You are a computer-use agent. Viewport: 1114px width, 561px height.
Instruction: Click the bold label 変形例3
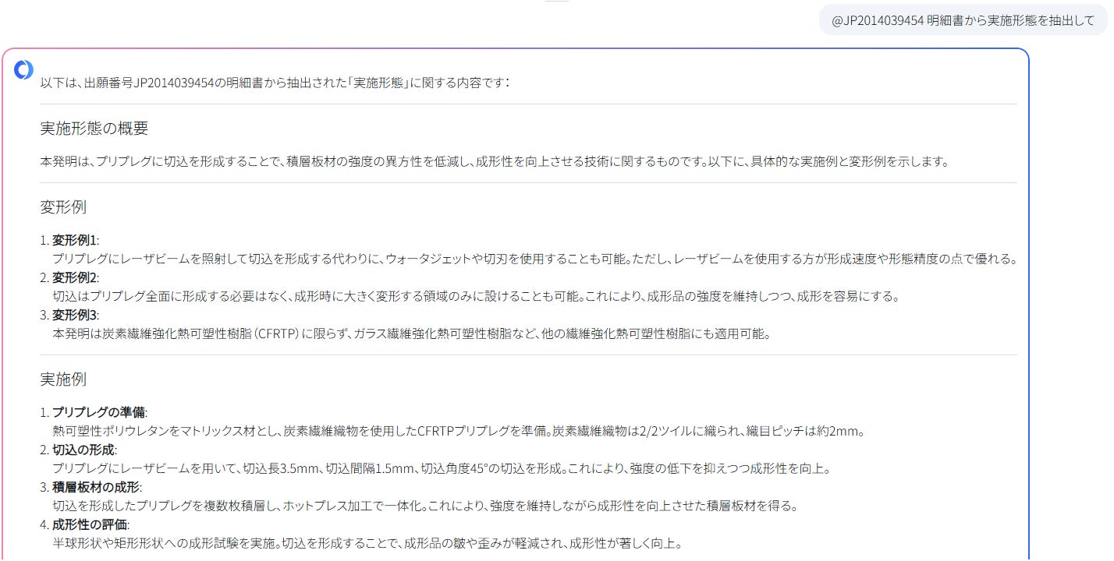75,315
